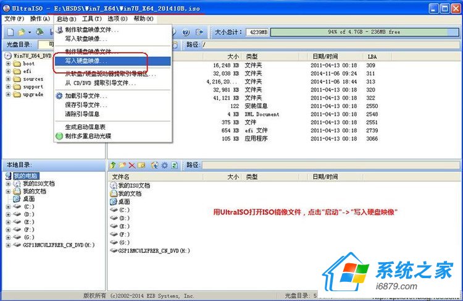The image size is (463, 301).
Task: Open the 工具(T) menu
Action: tap(92, 19)
